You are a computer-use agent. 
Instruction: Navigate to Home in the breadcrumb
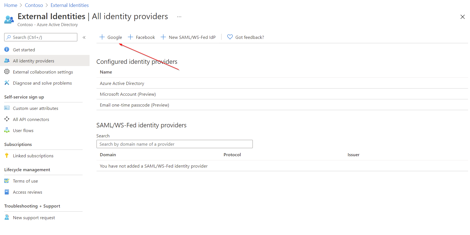(11, 5)
